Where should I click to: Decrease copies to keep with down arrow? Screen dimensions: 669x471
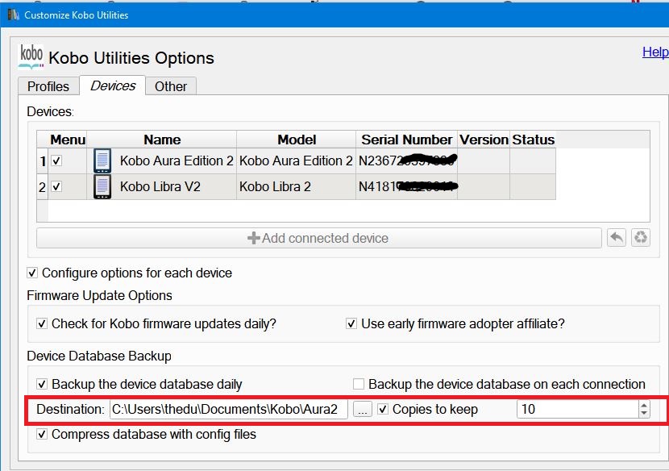644,414
